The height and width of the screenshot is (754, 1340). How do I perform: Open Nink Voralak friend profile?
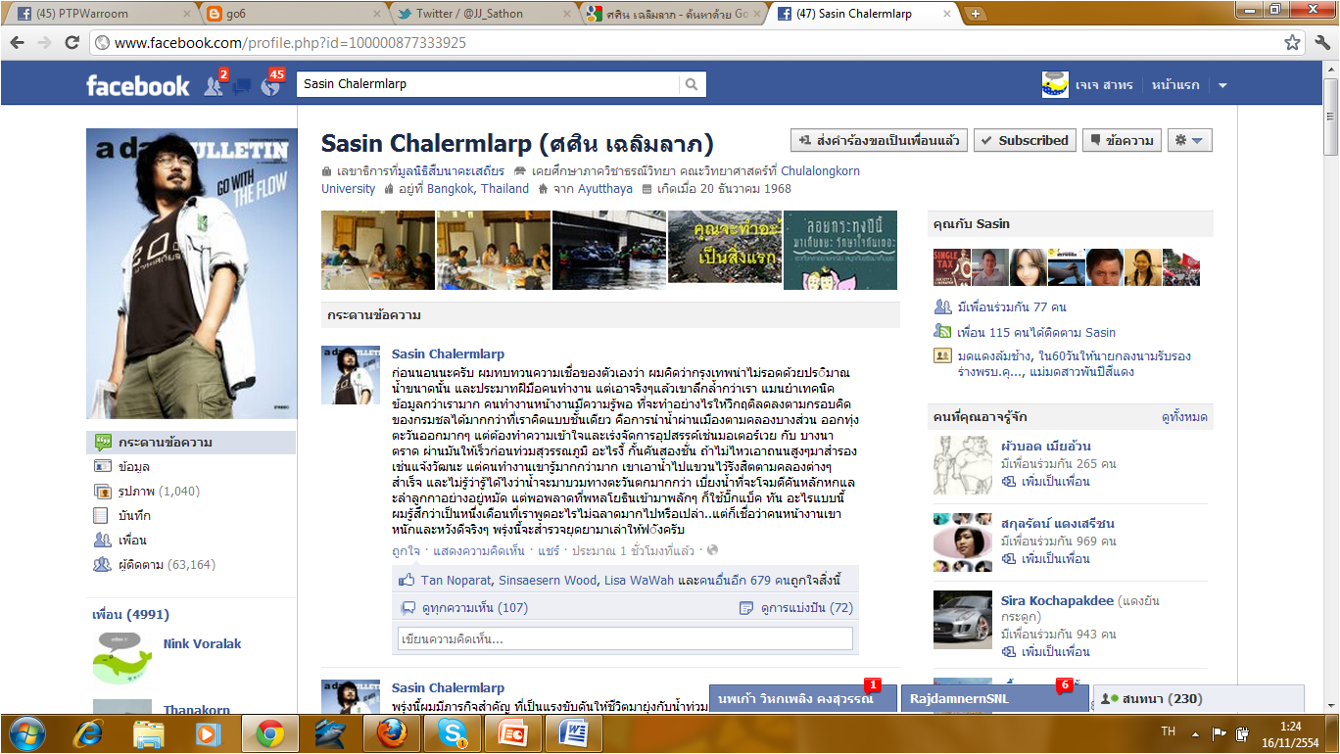202,643
